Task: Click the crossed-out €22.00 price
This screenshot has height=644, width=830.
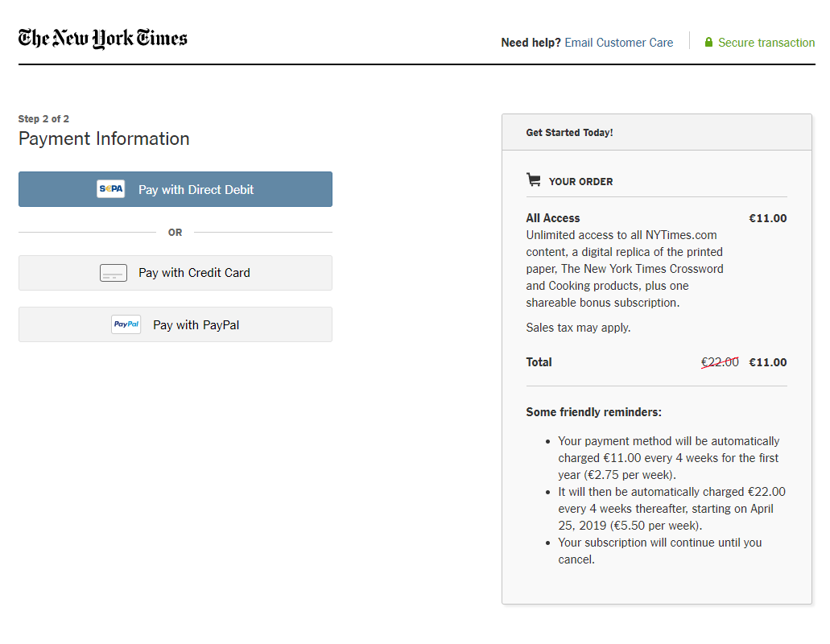Action: pyautogui.click(x=720, y=362)
